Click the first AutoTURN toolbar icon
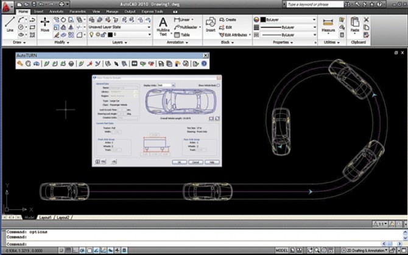This screenshot has width=408, height=255. click(x=20, y=64)
